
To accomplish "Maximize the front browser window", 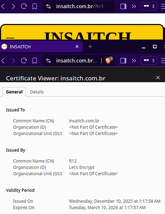I will (155, 47).
